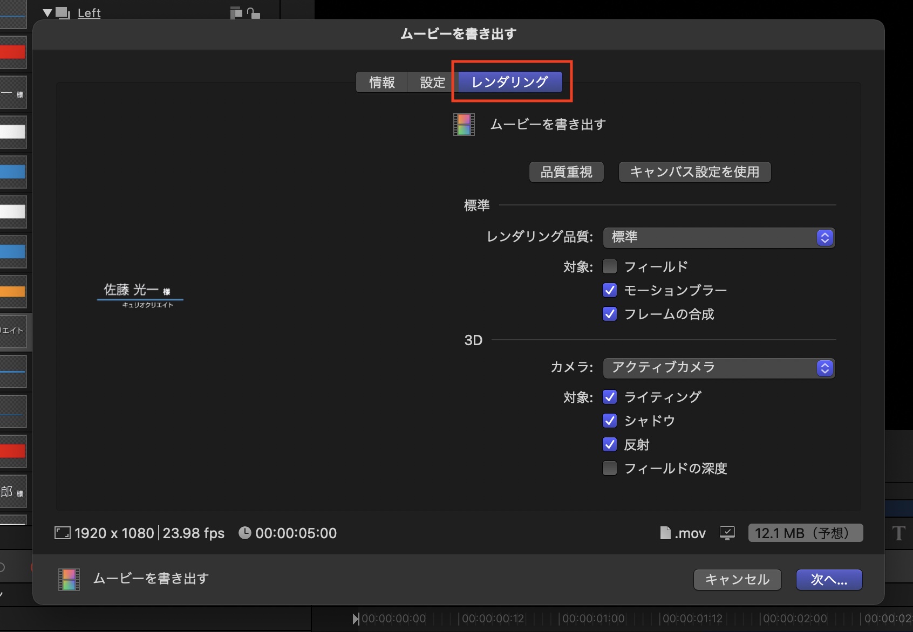Click the filmstrip icon in the dialog footer
The height and width of the screenshot is (632, 913).
[69, 579]
